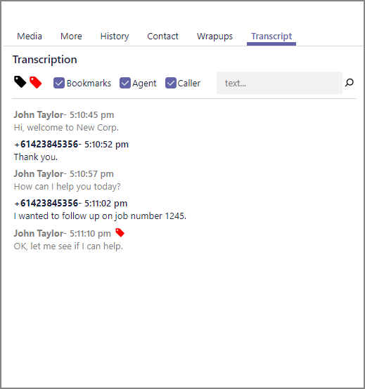Viewport: 365px width, 389px height.
Task: Click the red bookmark tag icon
Action: point(36,82)
